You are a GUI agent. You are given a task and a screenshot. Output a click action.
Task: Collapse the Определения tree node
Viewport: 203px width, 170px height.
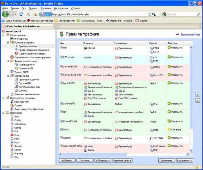point(8,76)
